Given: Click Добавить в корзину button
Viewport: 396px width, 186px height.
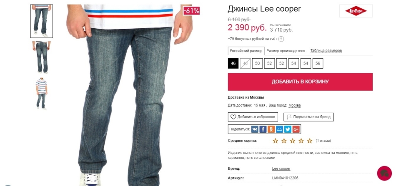Looking at the screenshot, I should (x=300, y=82).
